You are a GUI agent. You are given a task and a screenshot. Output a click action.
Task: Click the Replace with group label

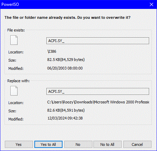pos(19,81)
